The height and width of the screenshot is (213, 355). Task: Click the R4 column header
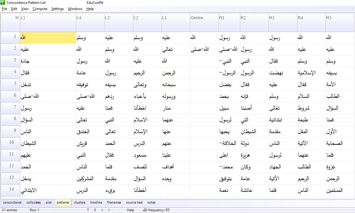click(311, 22)
